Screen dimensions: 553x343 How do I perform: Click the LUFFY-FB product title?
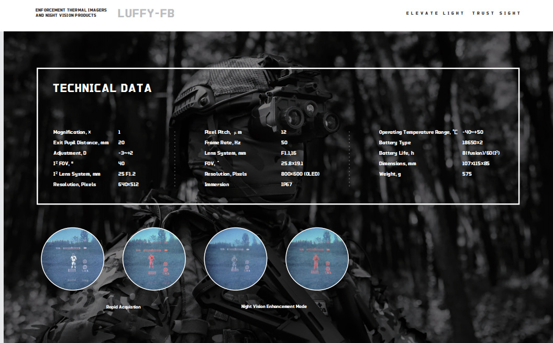[146, 14]
